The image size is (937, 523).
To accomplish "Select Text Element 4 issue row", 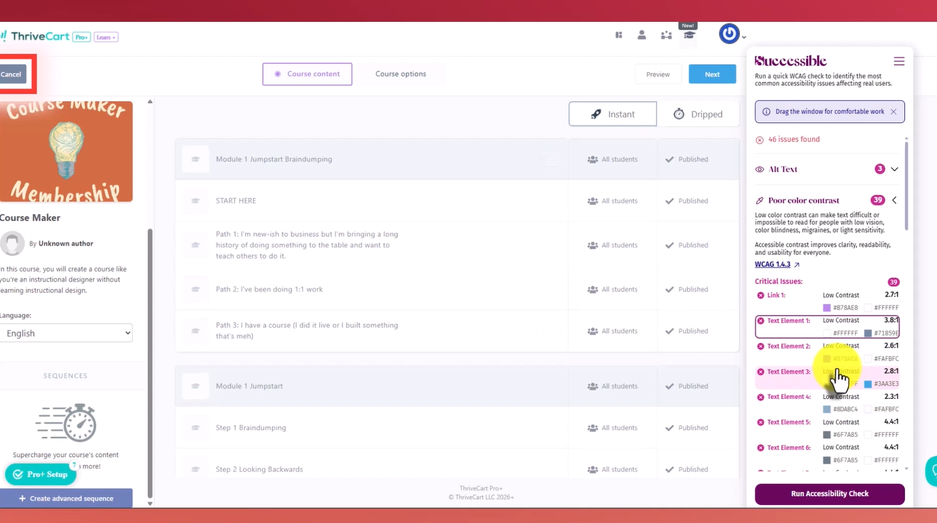I will tap(827, 403).
